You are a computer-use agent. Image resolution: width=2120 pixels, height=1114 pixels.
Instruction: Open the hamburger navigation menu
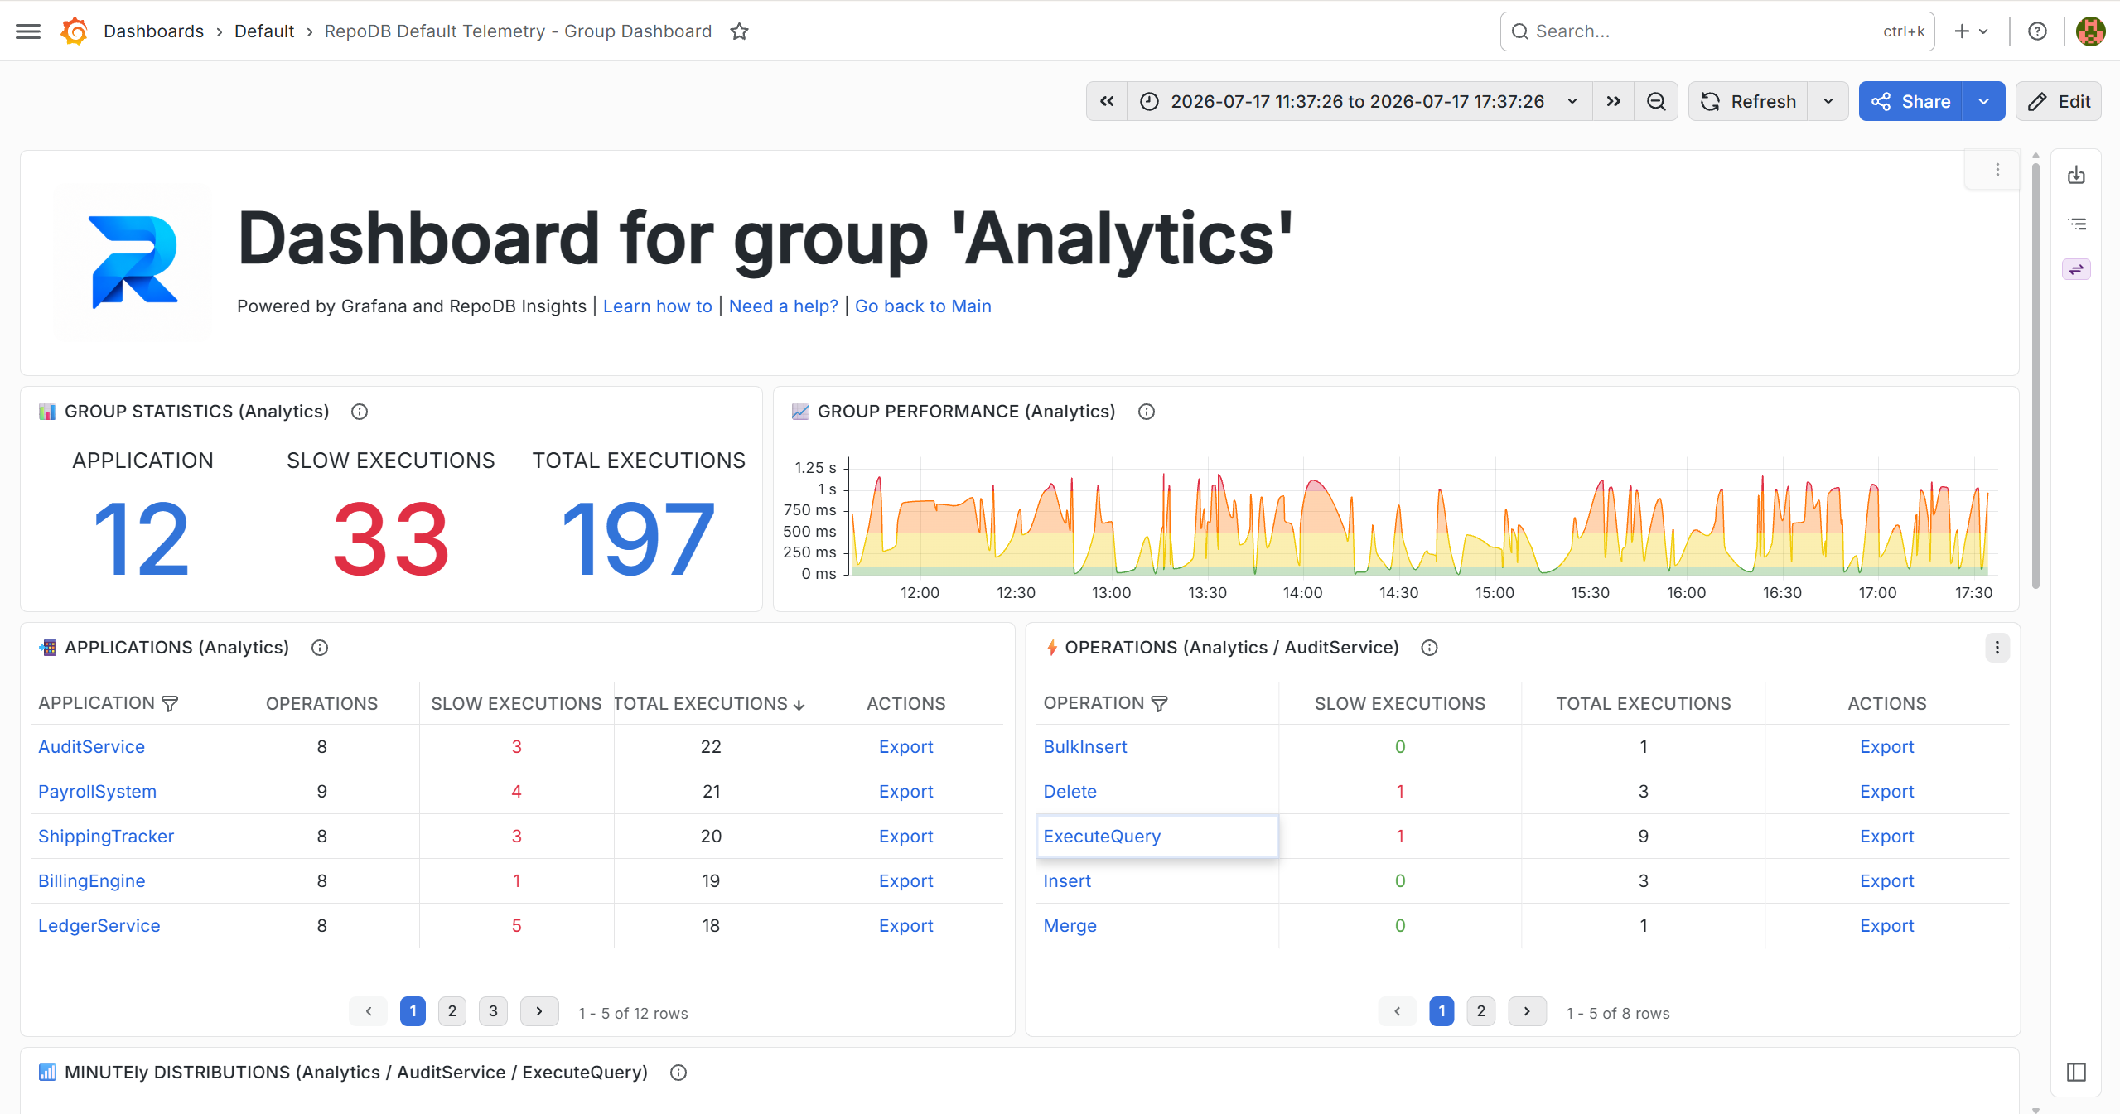[28, 31]
